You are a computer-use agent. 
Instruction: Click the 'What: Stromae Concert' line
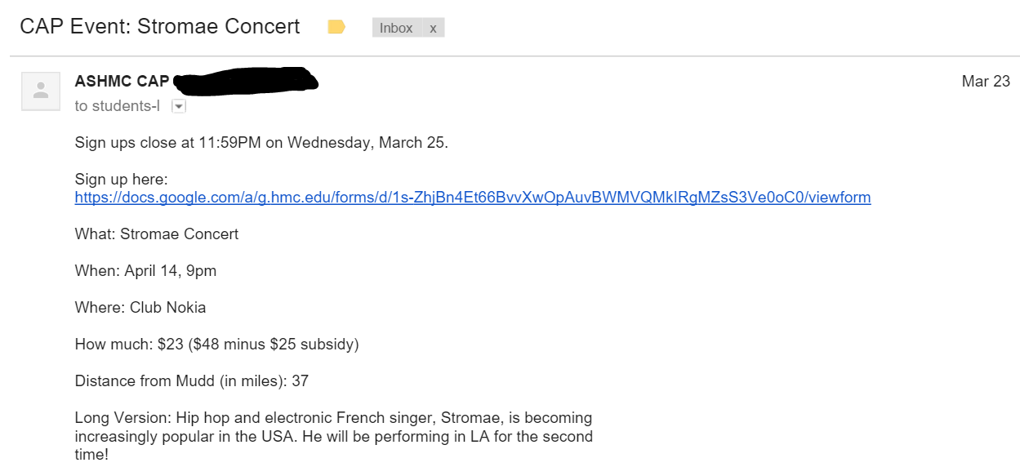click(157, 234)
